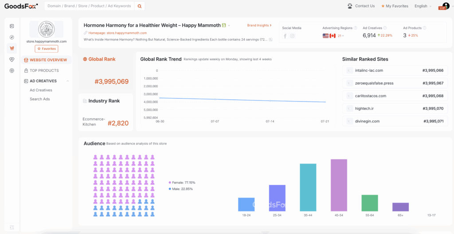Screen dimensions: 454x234
Task: Open the Facebook social media icon
Action: click(285, 36)
